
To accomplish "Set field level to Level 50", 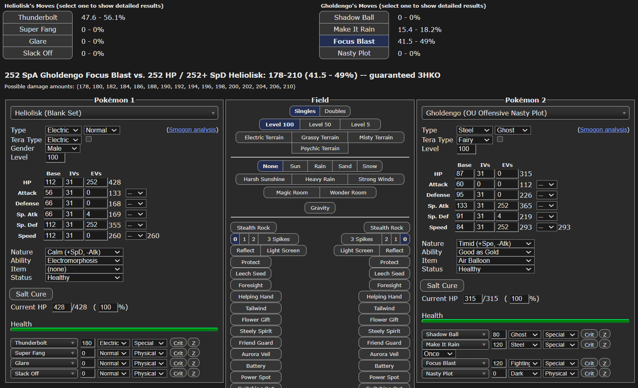I will pyautogui.click(x=320, y=124).
